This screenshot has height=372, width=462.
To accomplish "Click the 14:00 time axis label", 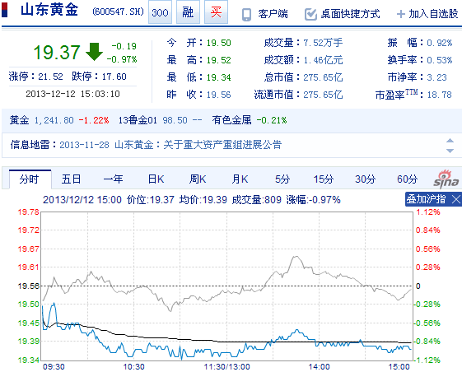I will (319, 367).
